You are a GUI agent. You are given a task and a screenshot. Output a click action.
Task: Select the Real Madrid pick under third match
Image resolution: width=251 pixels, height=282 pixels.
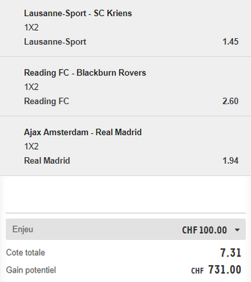47,160
